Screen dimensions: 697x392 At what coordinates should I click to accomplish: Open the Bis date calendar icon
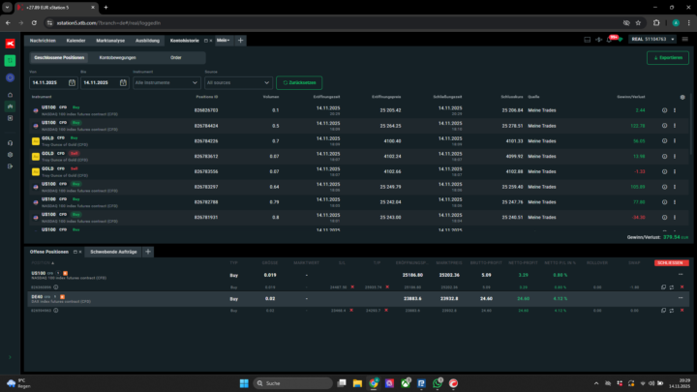click(123, 82)
